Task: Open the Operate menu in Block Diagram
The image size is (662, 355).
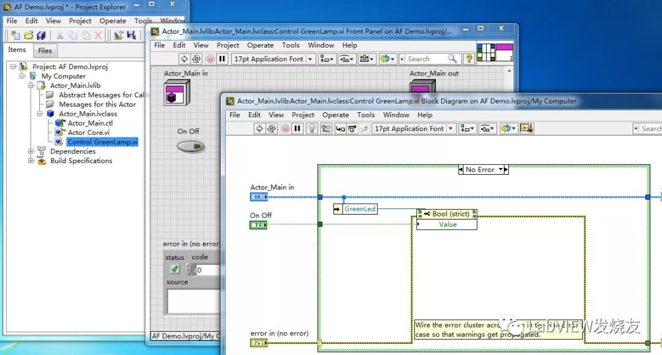Action: [335, 115]
